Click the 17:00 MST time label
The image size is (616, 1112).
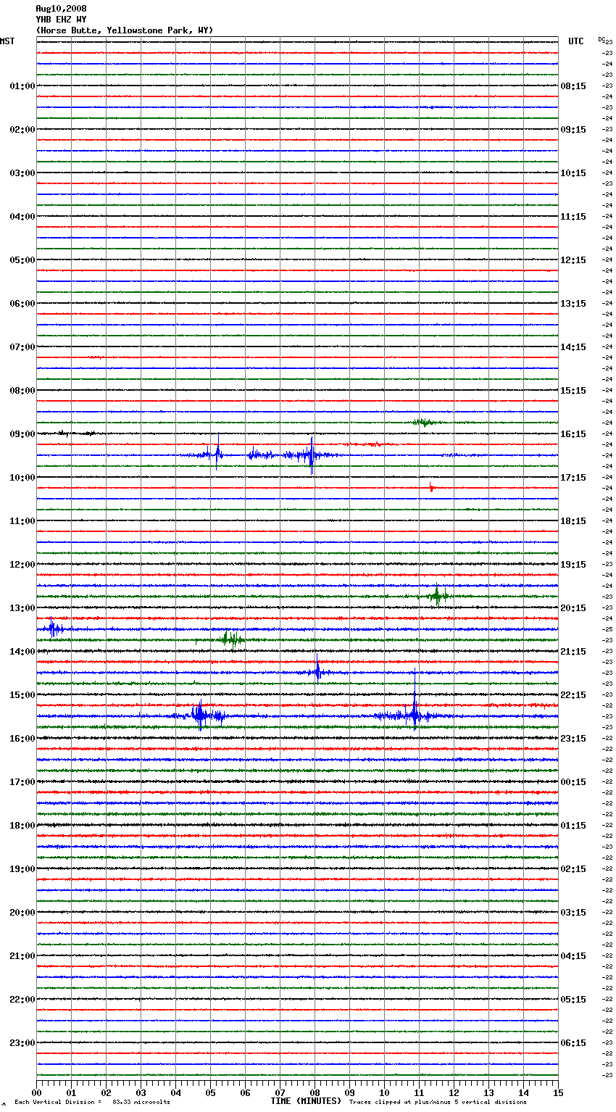click(22, 782)
